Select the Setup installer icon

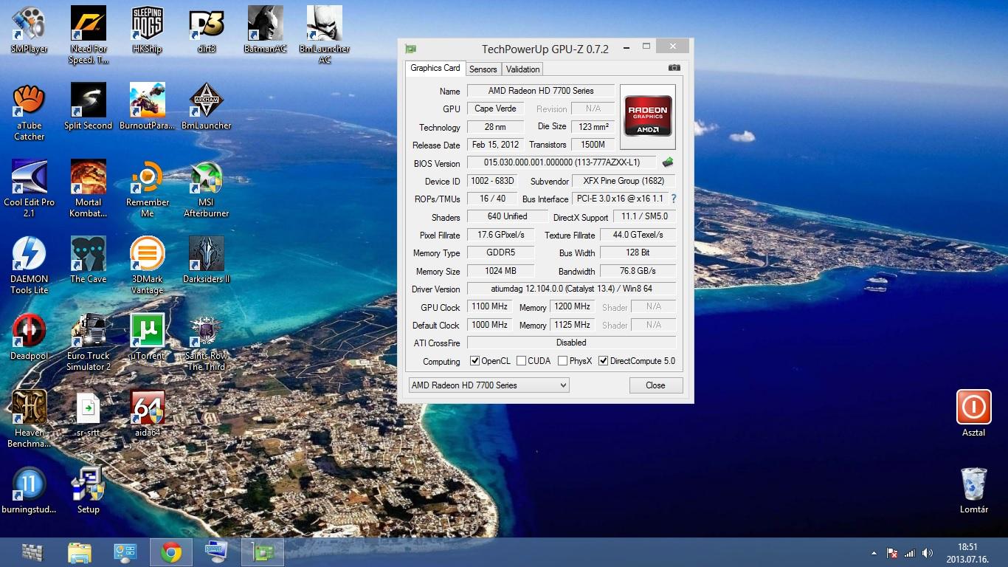(x=89, y=490)
